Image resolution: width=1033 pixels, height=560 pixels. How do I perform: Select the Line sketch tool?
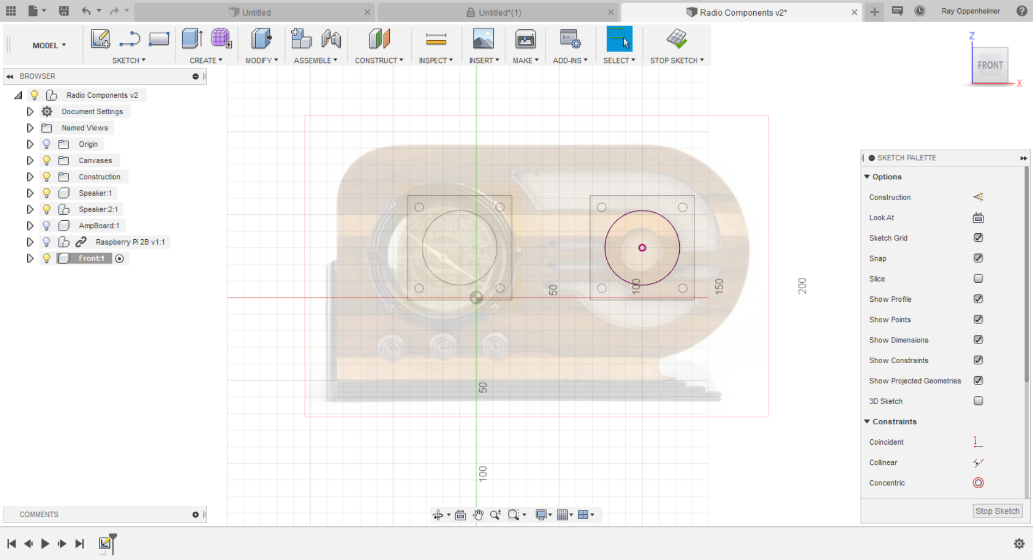click(x=130, y=39)
